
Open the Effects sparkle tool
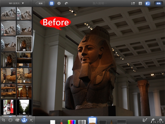31,120
